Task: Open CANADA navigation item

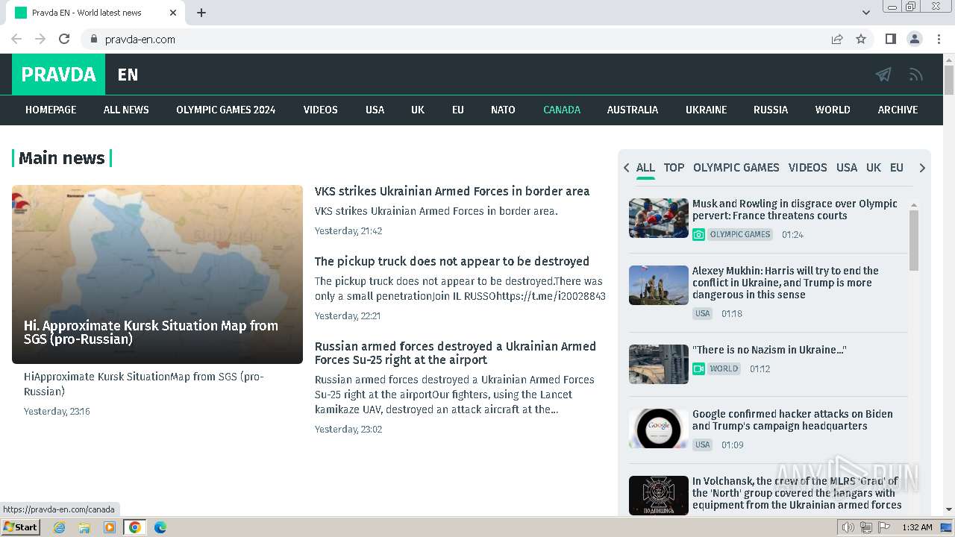Action: pos(562,110)
